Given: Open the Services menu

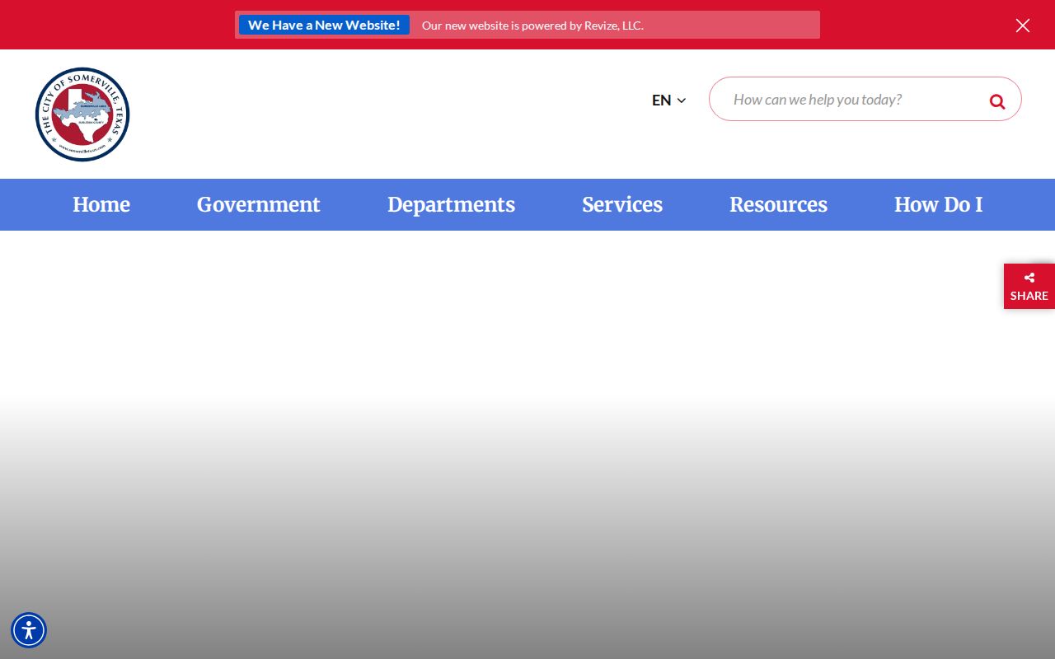Looking at the screenshot, I should point(622,205).
